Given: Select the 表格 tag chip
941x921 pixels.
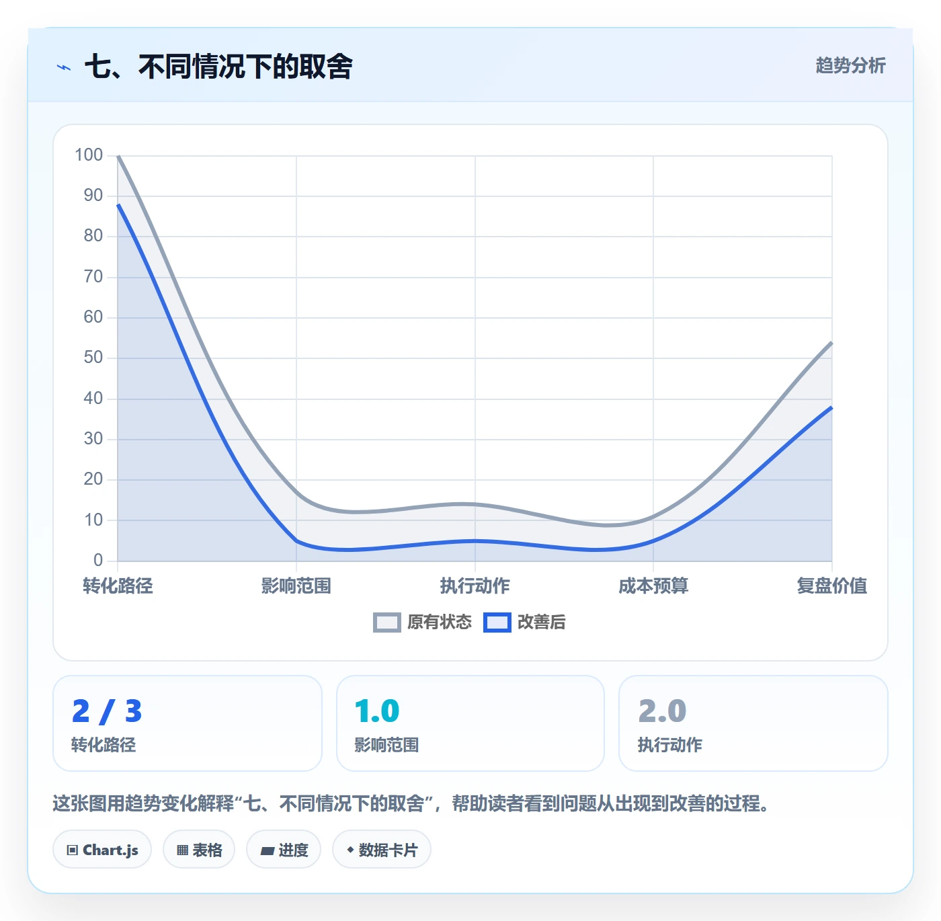Looking at the screenshot, I should tap(199, 850).
